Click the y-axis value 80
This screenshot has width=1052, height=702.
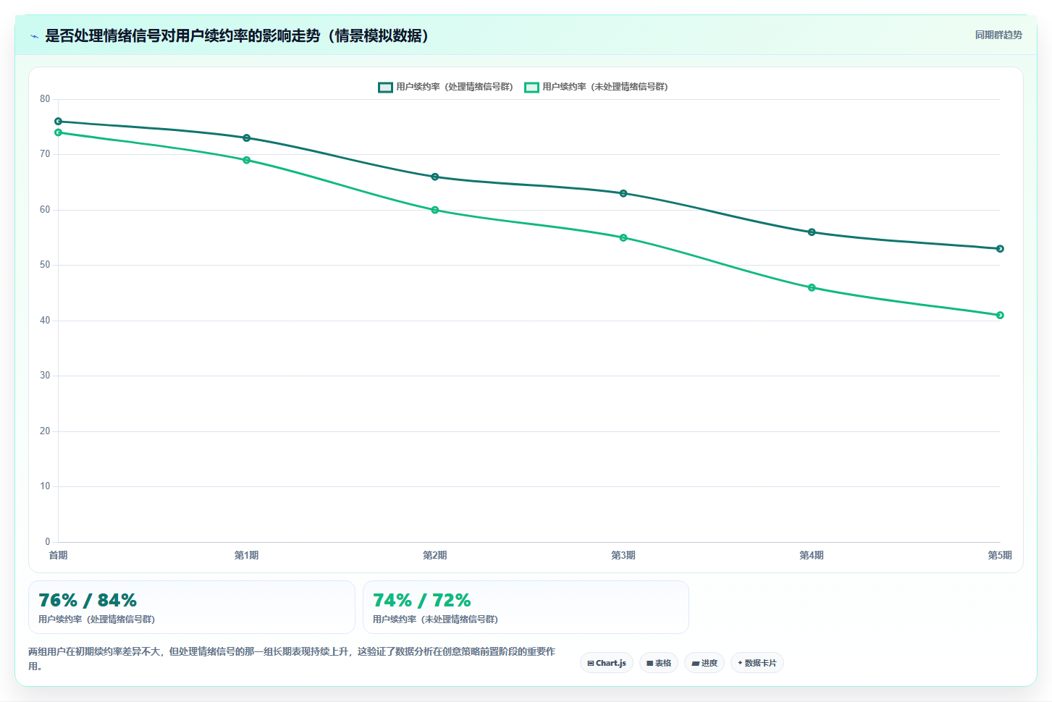45,99
